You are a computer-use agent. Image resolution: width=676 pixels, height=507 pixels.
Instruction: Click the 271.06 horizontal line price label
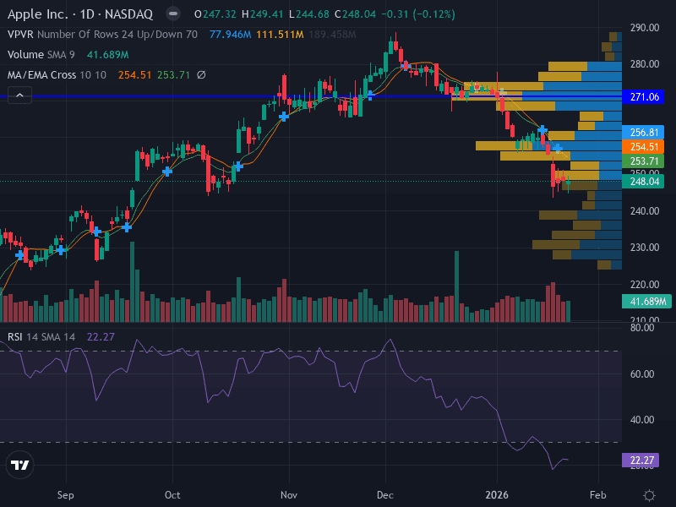coord(644,97)
